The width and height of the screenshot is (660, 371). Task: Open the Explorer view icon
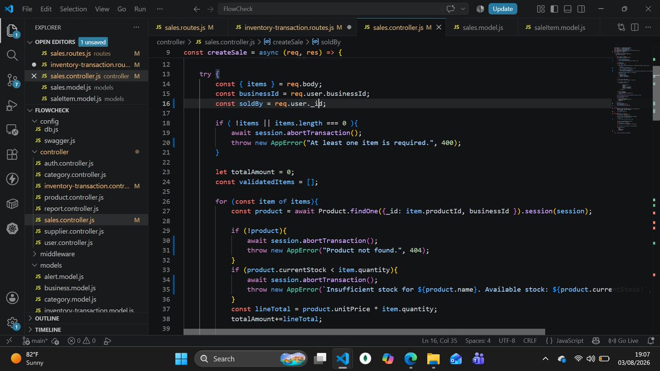click(12, 30)
